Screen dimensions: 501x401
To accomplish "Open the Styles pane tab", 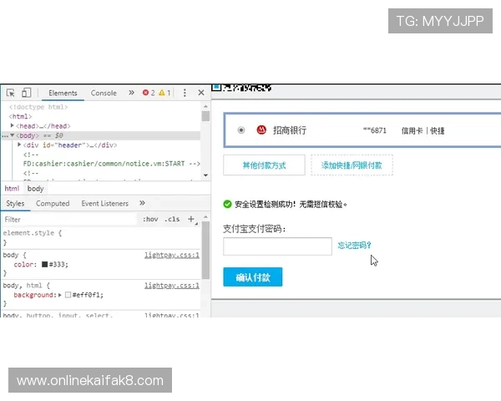I will pyautogui.click(x=15, y=203).
